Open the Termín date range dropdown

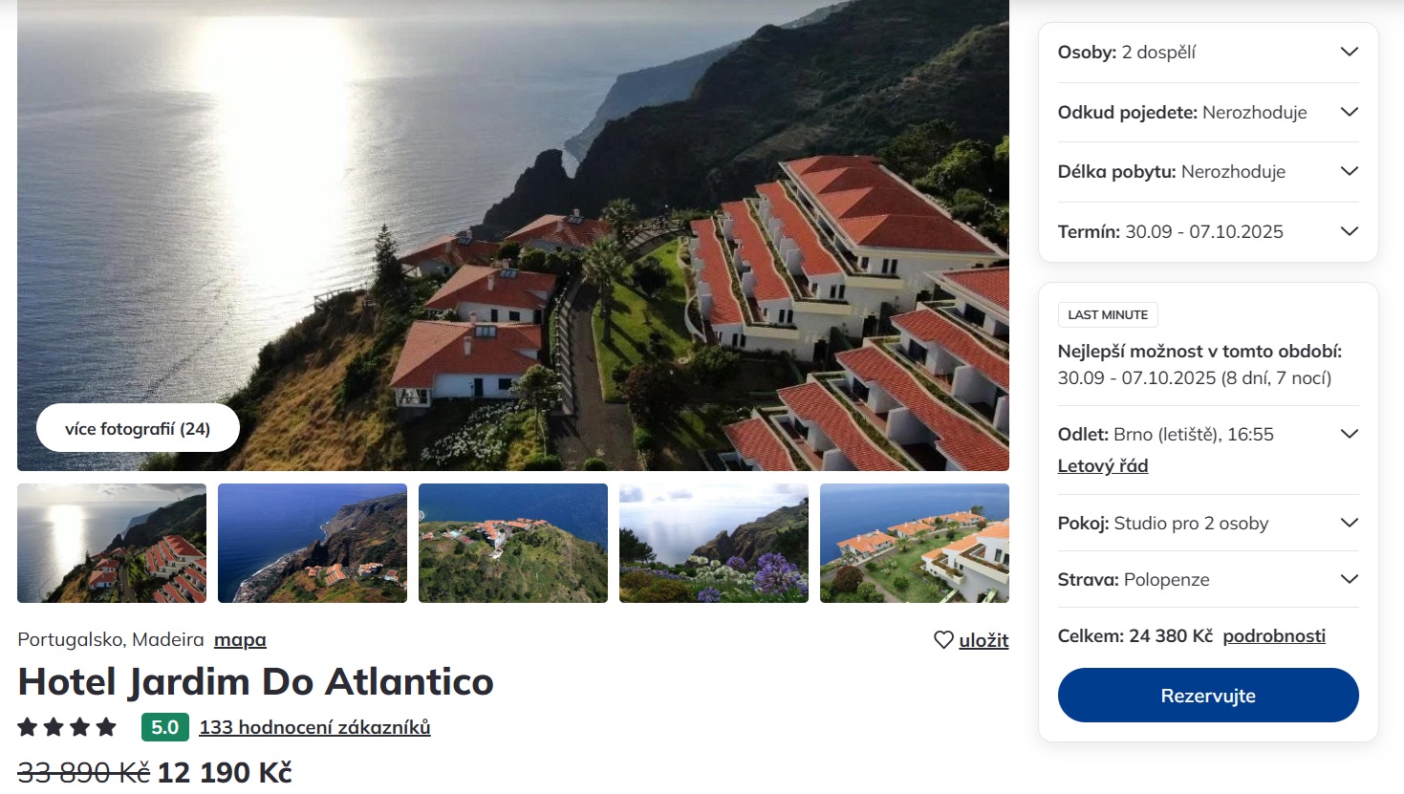(1349, 232)
